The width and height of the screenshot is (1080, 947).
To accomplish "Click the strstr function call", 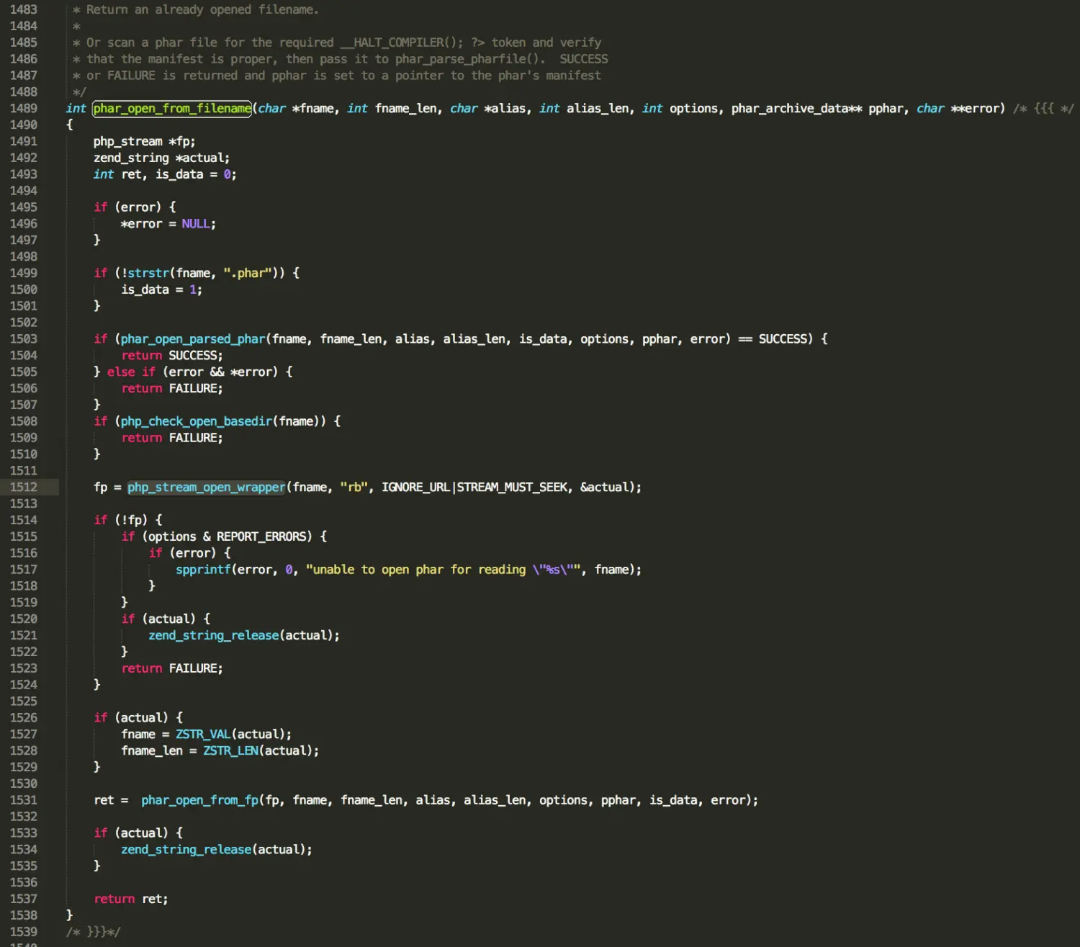I will [148, 274].
